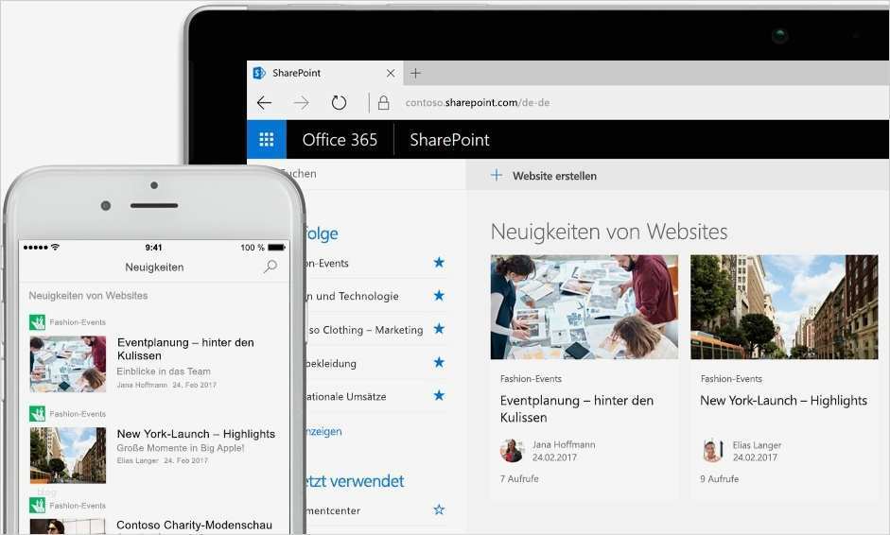The height and width of the screenshot is (535, 890).
Task: Tap the phone battery status icon
Action: 276,248
